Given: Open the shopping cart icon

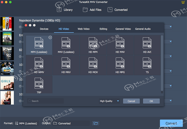Looking at the screenshot, I should [183, 2].
